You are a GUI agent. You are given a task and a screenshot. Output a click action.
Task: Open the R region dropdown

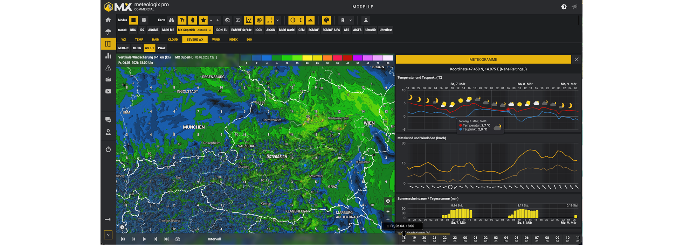[346, 20]
